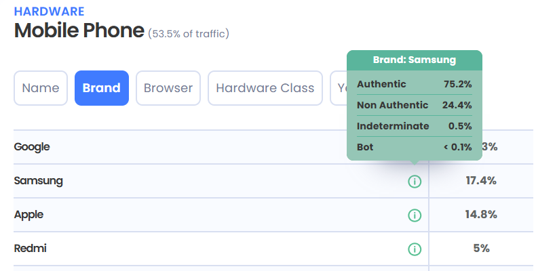Click the Google brand row label

point(32,146)
